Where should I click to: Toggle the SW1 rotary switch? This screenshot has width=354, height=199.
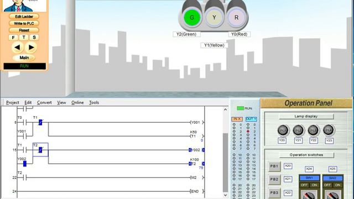pos(309,195)
